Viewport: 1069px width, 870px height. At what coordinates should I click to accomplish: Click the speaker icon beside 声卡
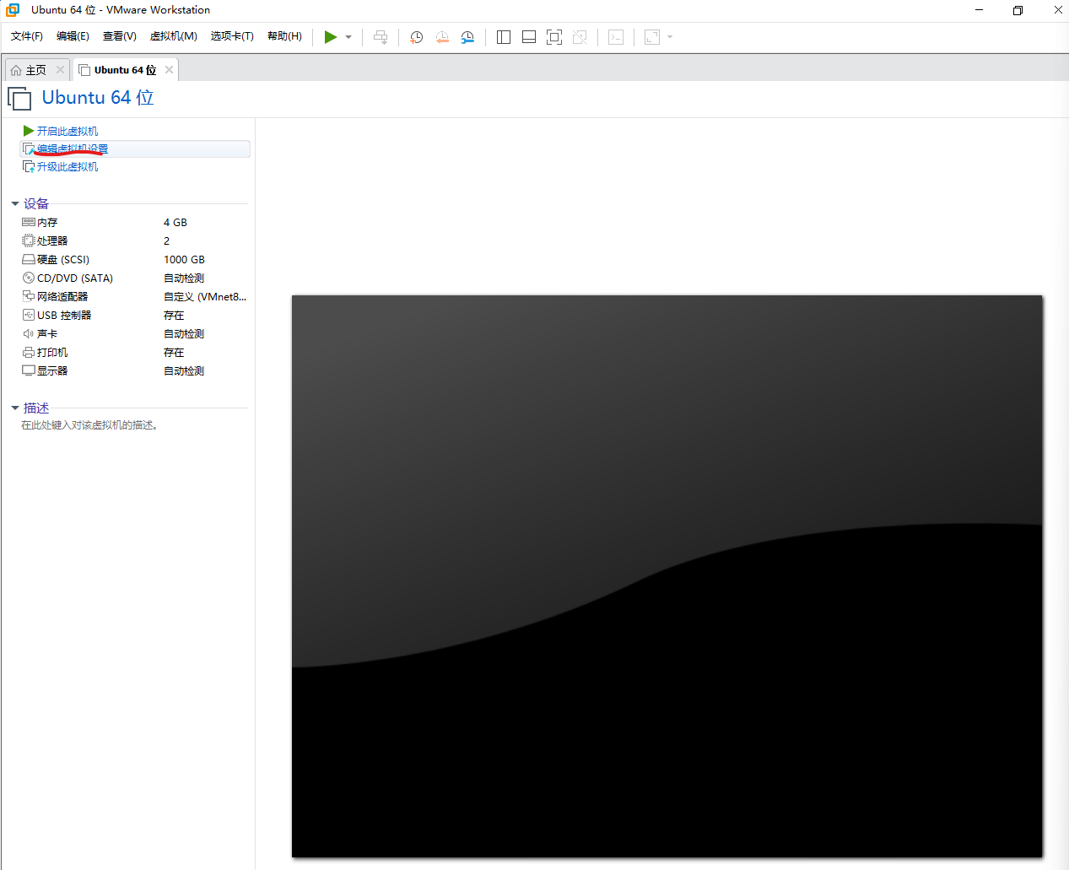tap(29, 333)
